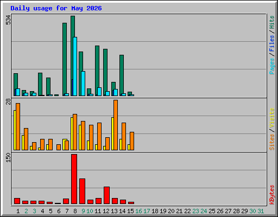Click day 3 on the x-axis

tap(34, 211)
